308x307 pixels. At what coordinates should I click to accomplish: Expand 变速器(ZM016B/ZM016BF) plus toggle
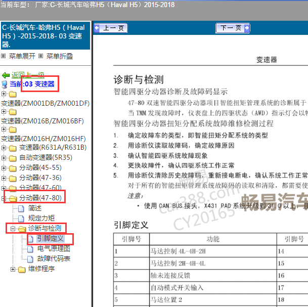(4, 112)
